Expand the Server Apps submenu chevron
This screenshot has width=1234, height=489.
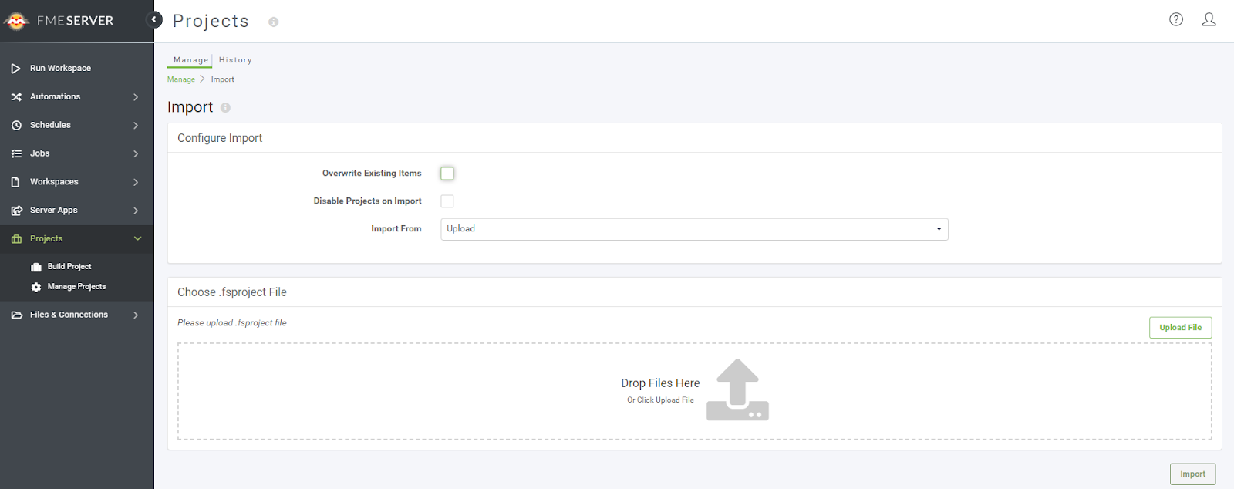(136, 211)
